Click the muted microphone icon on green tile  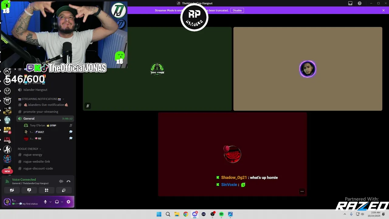[88, 106]
